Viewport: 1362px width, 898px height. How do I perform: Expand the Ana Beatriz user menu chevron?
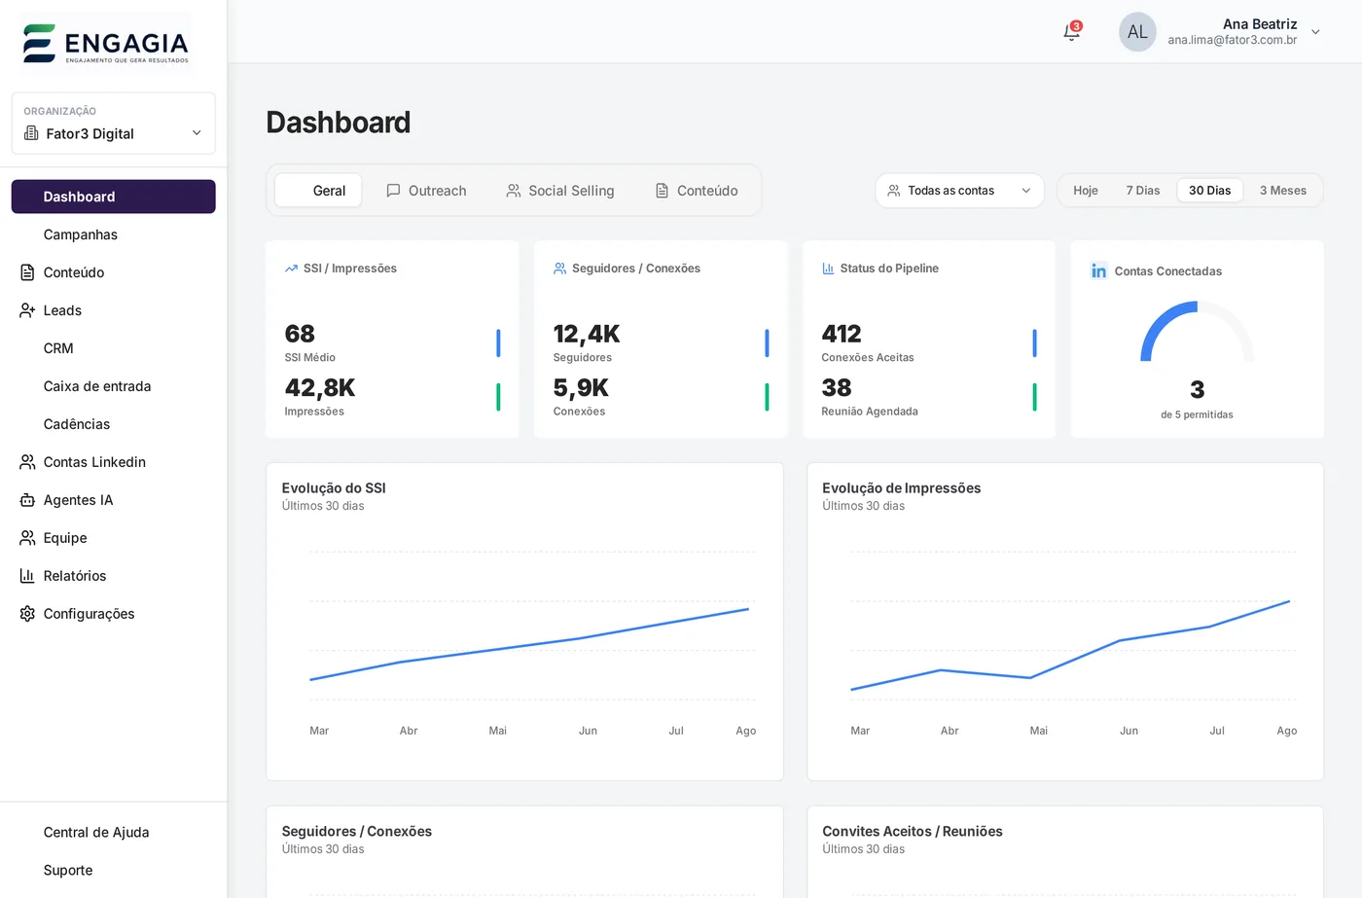pyautogui.click(x=1315, y=32)
